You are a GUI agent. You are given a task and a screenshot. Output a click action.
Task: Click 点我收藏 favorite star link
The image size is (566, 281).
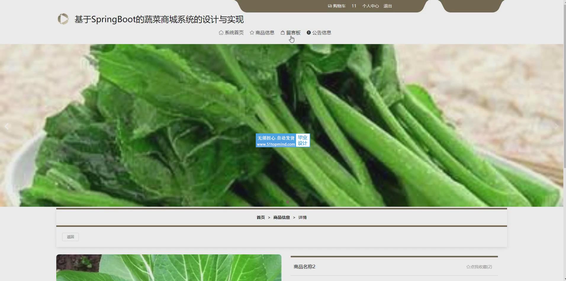click(479, 267)
